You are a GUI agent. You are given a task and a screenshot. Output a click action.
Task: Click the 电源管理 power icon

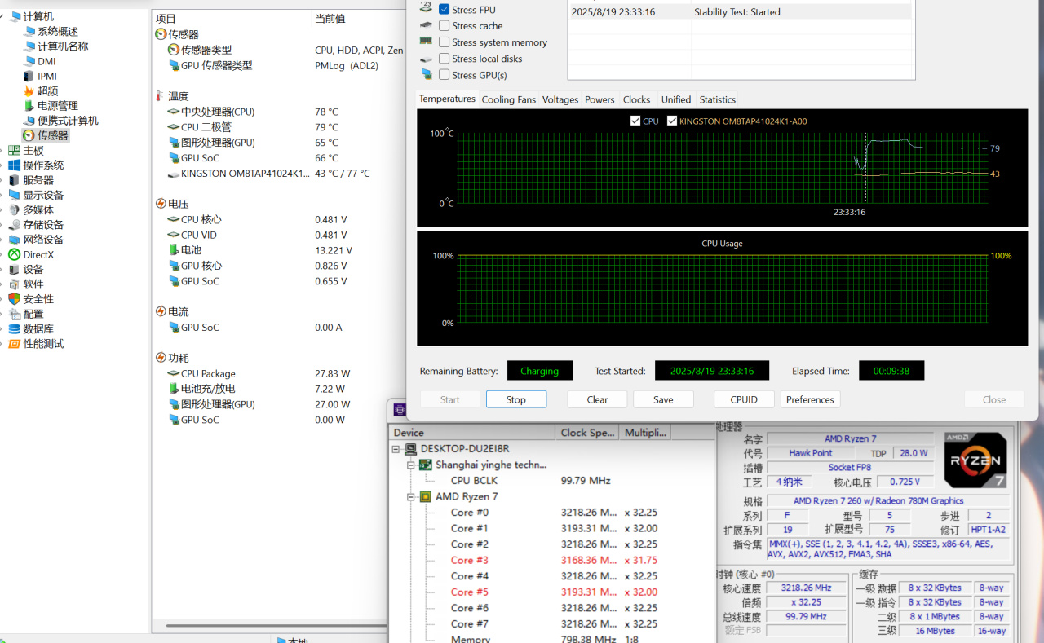(x=29, y=105)
